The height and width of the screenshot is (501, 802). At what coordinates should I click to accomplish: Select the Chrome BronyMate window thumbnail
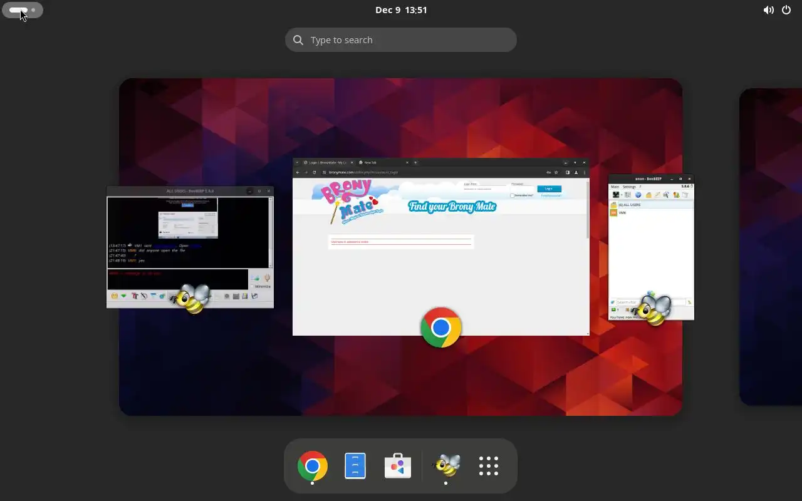coord(441,247)
